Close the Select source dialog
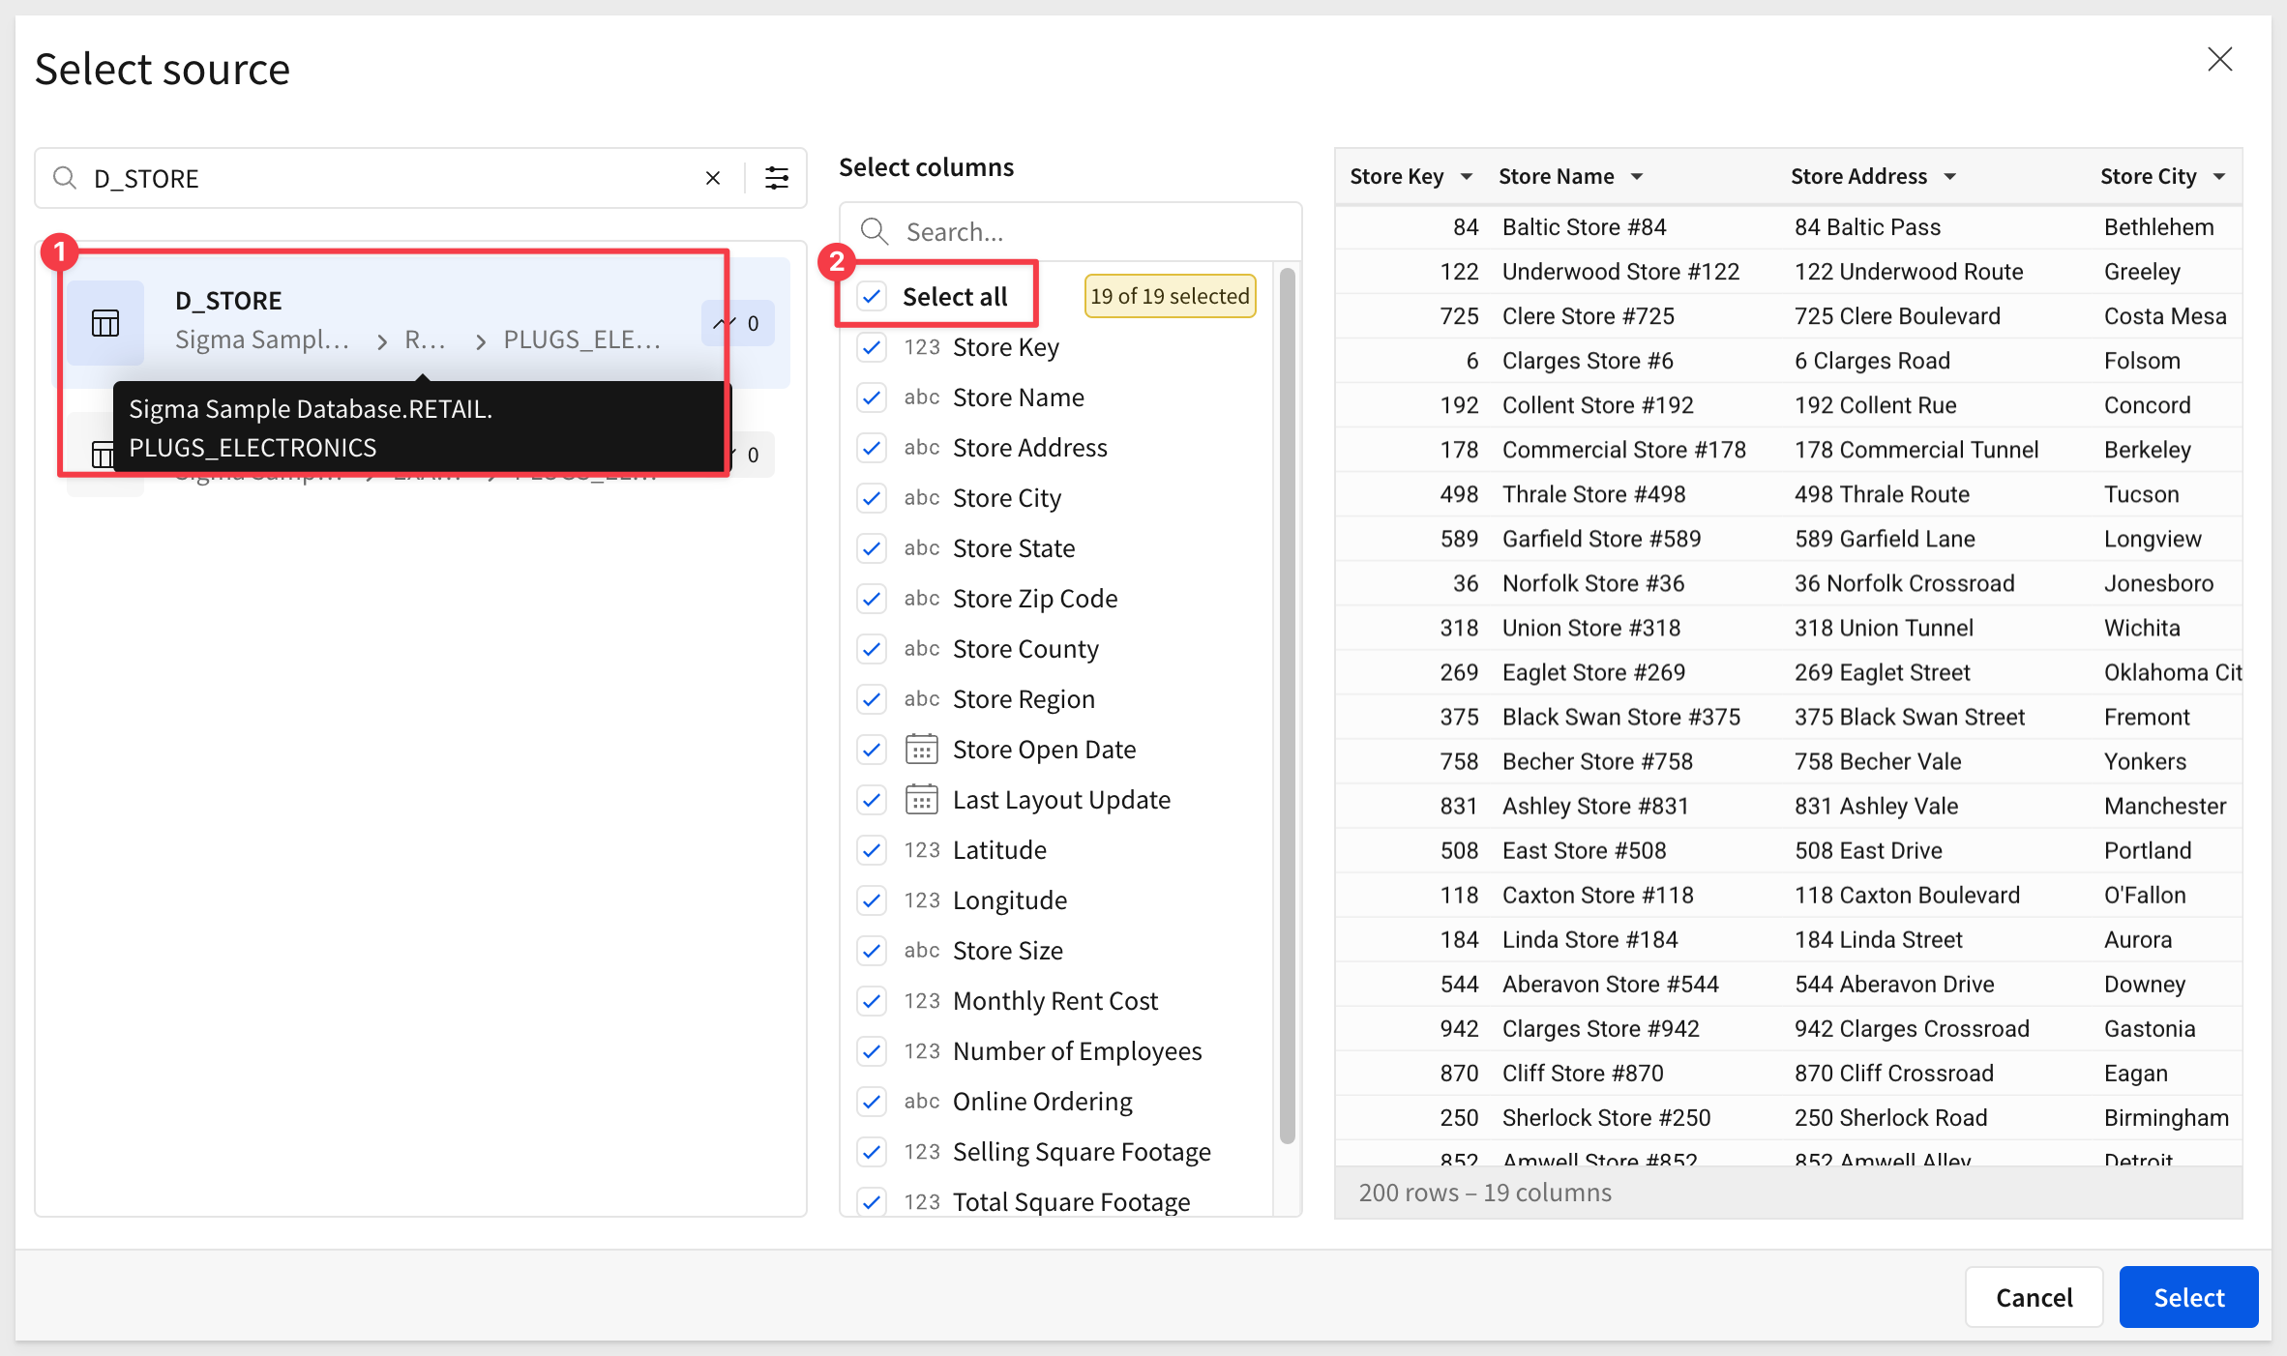 click(x=2219, y=60)
